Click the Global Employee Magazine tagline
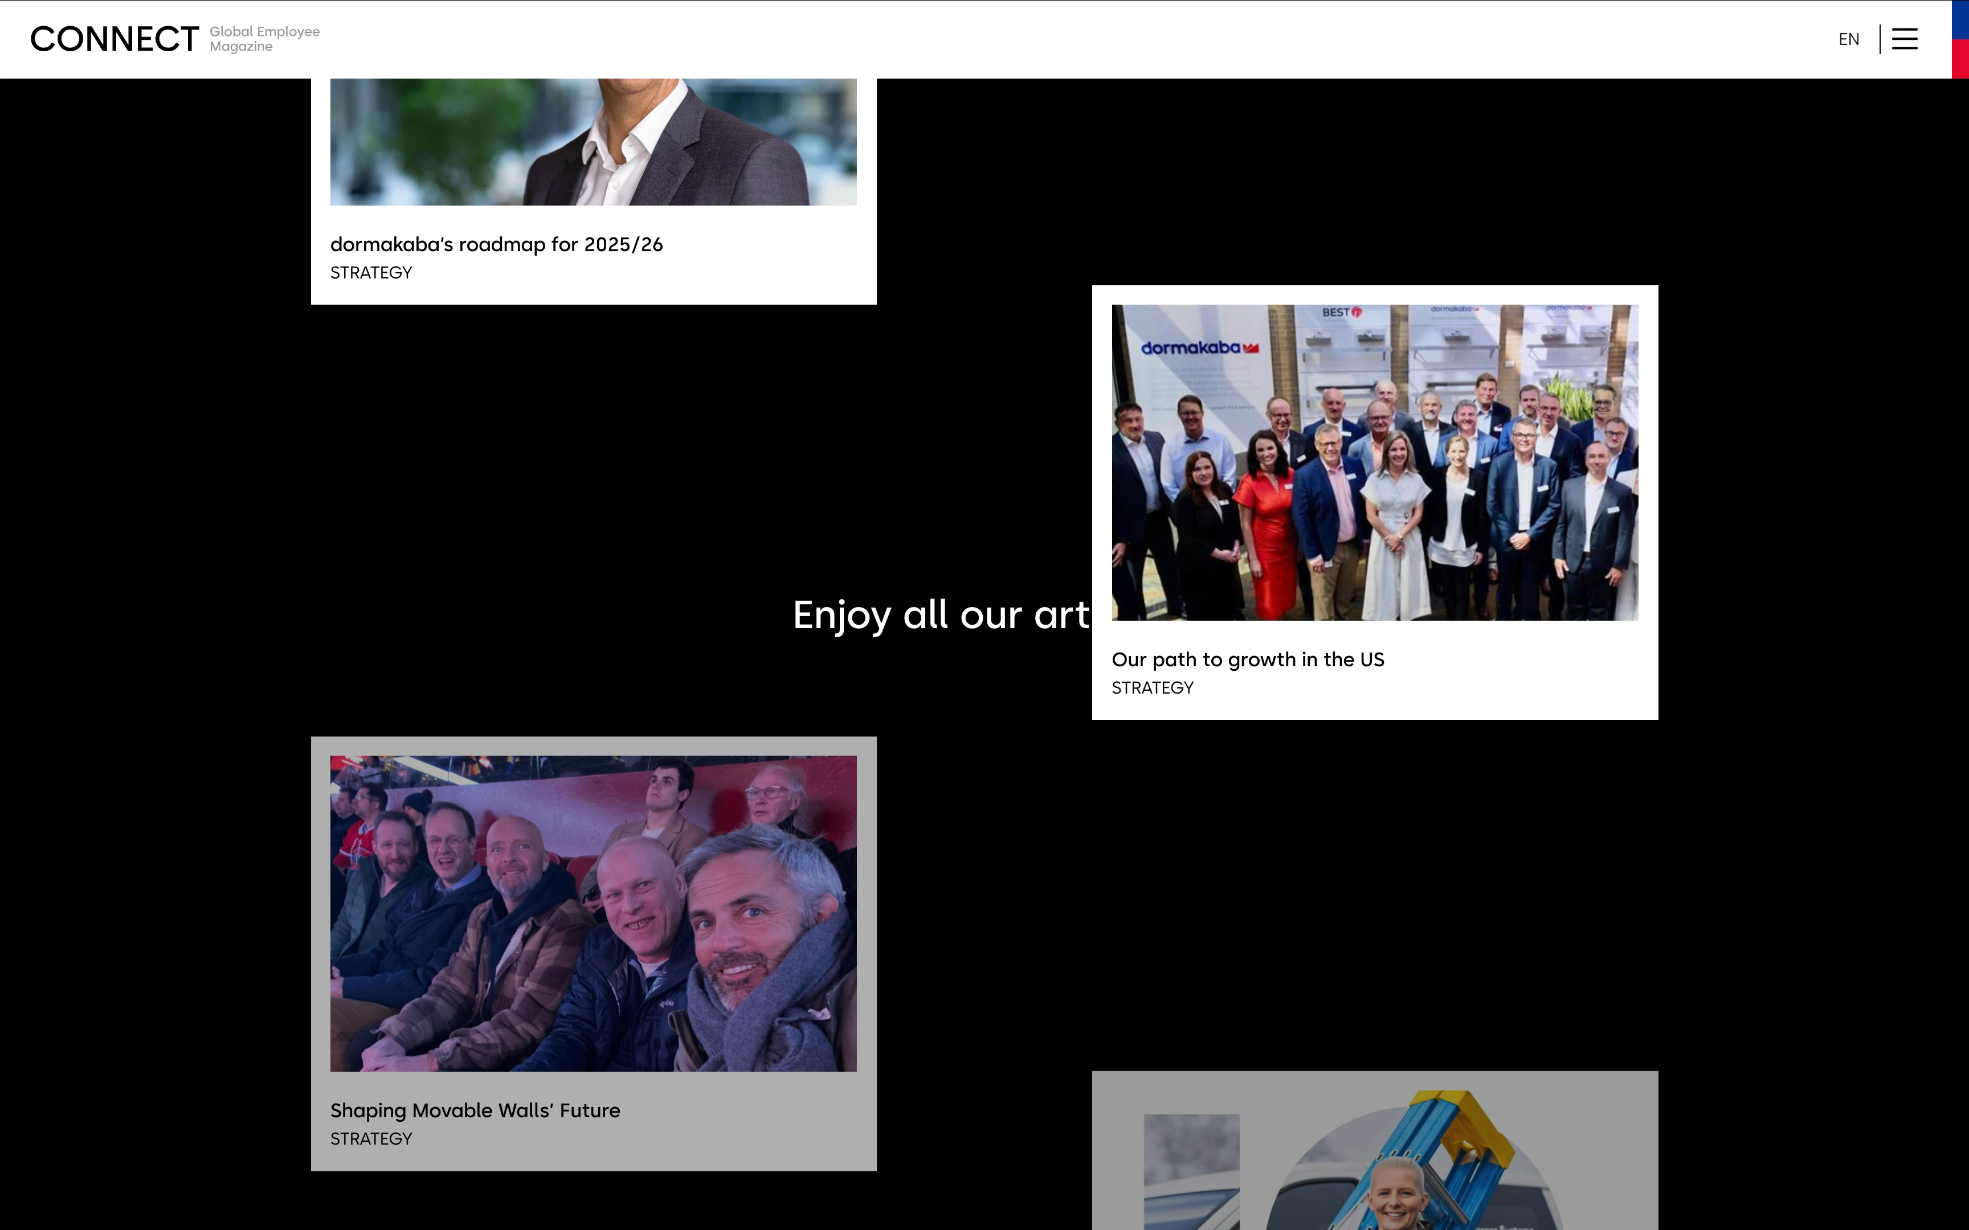Screen dimensions: 1969x1230 pos(264,39)
